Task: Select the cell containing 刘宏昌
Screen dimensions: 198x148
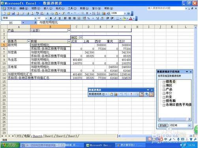Action: click(x=19, y=52)
